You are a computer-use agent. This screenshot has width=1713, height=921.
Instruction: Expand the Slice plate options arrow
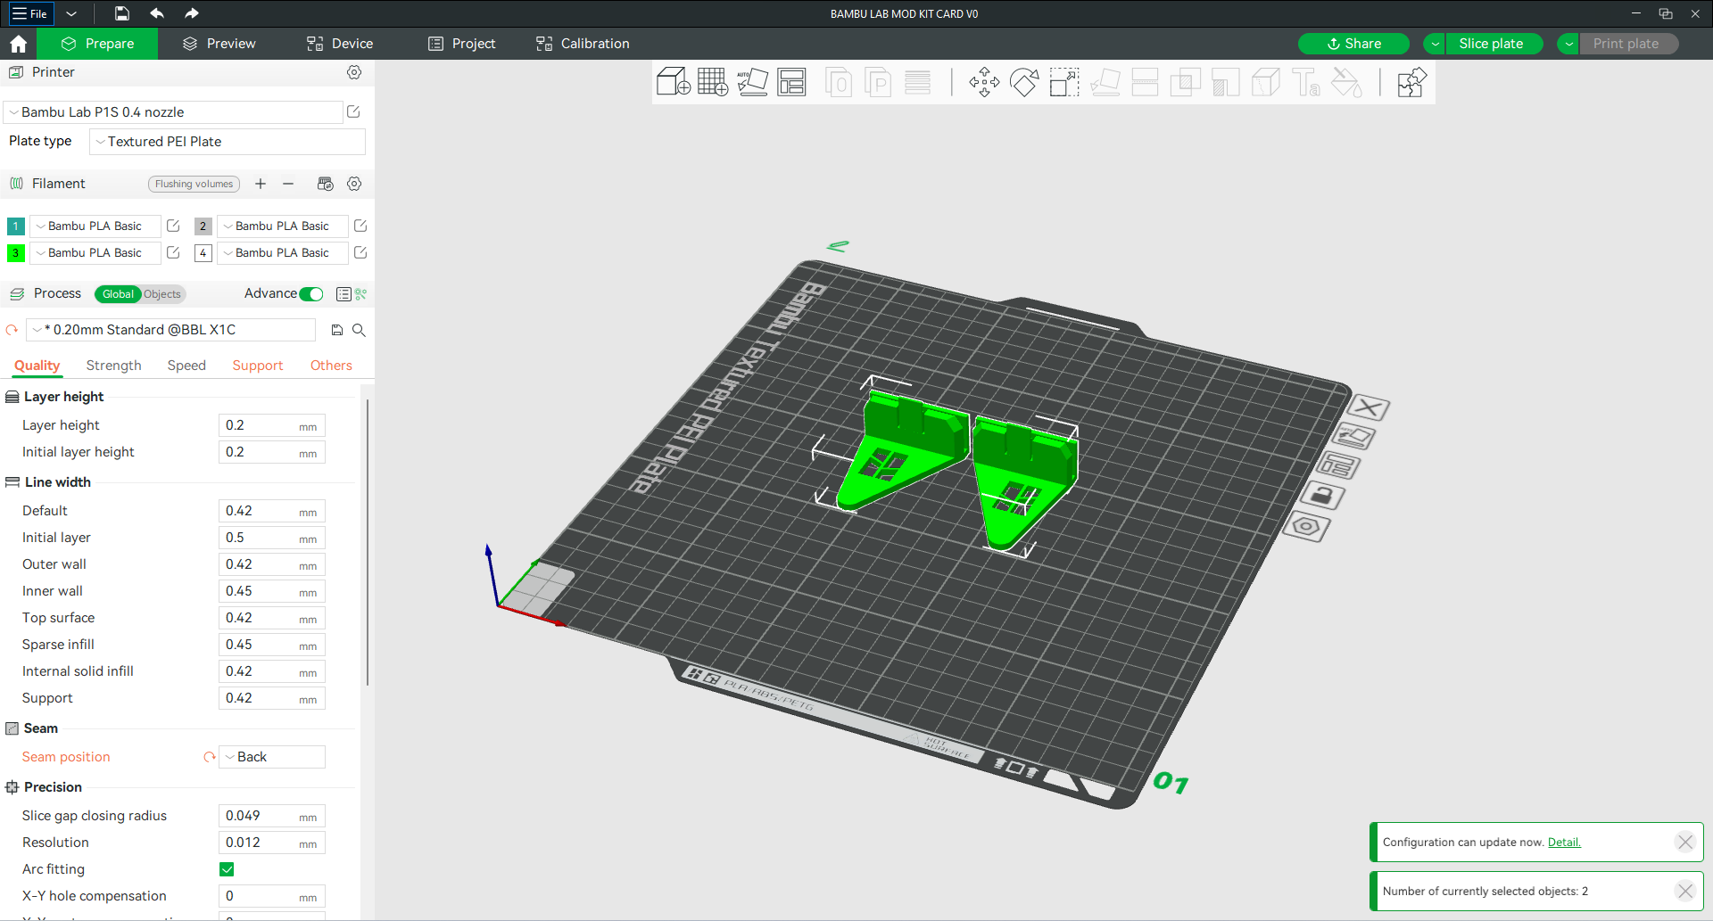coord(1435,44)
